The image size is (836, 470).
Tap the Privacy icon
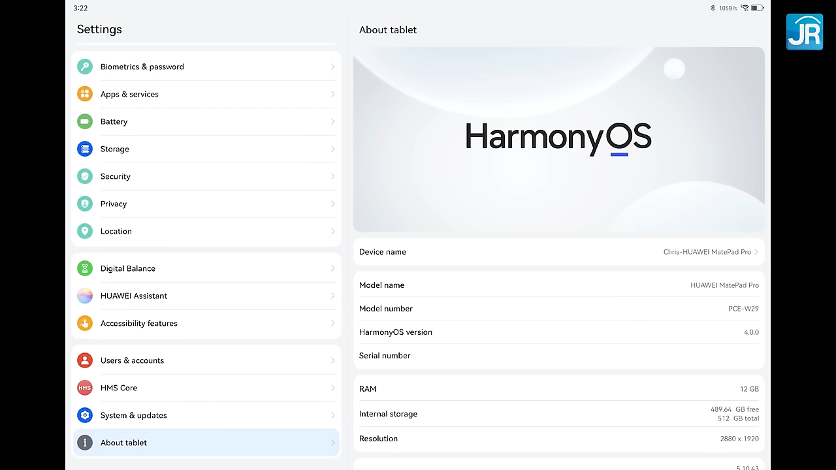pyautogui.click(x=85, y=204)
